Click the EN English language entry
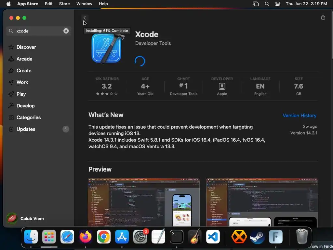The width and height of the screenshot is (333, 250). [260, 86]
